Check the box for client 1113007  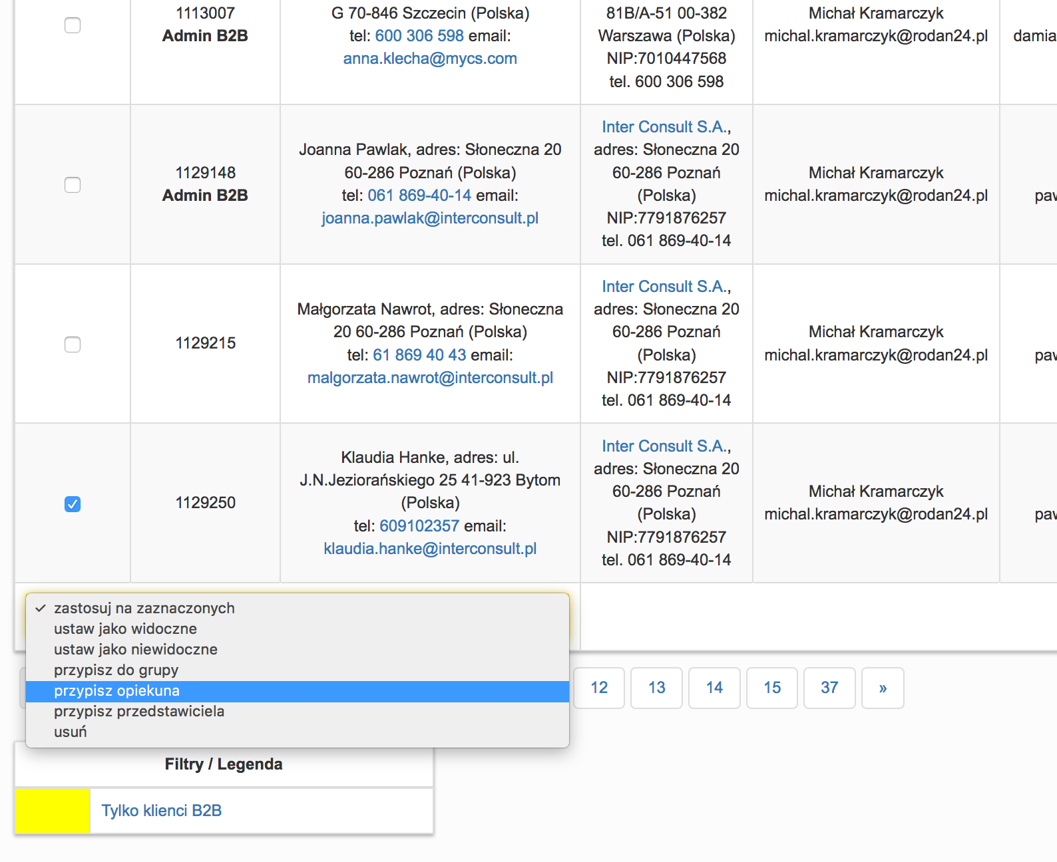coord(73,25)
